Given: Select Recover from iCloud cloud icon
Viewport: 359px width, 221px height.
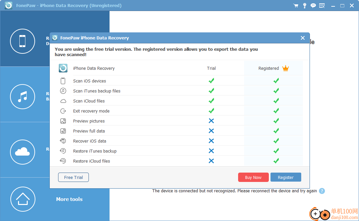Looking at the screenshot, I should pos(22,152).
